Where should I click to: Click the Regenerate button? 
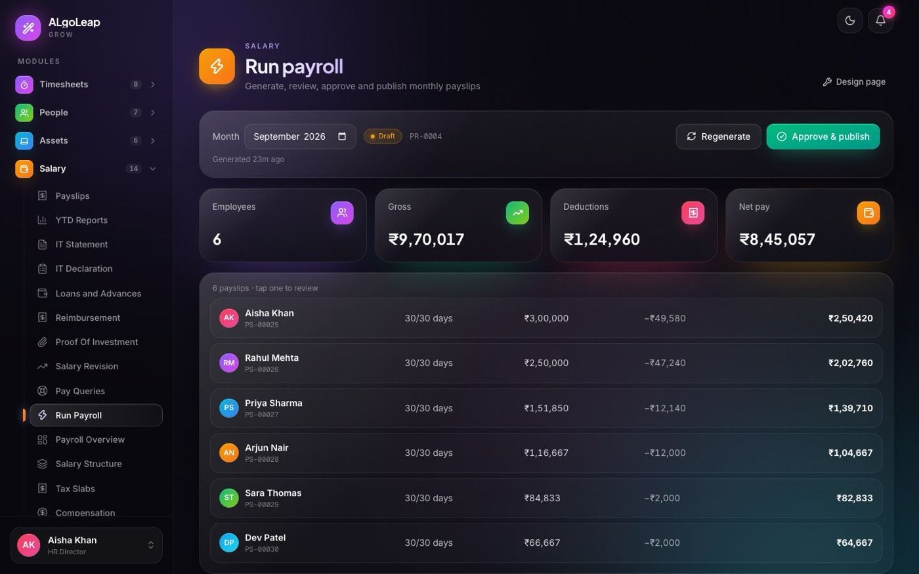(x=718, y=136)
